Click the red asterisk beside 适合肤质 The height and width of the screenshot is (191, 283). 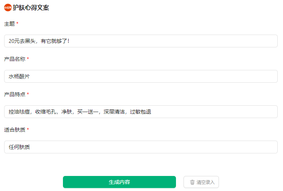(x=28, y=129)
